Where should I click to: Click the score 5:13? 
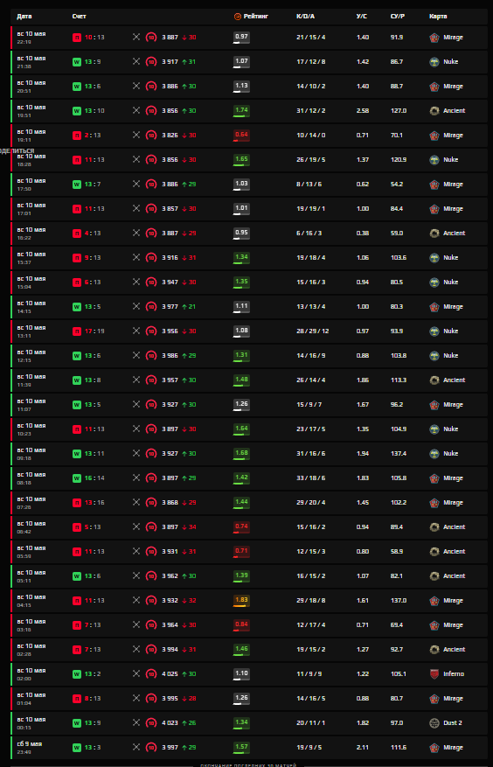click(93, 526)
